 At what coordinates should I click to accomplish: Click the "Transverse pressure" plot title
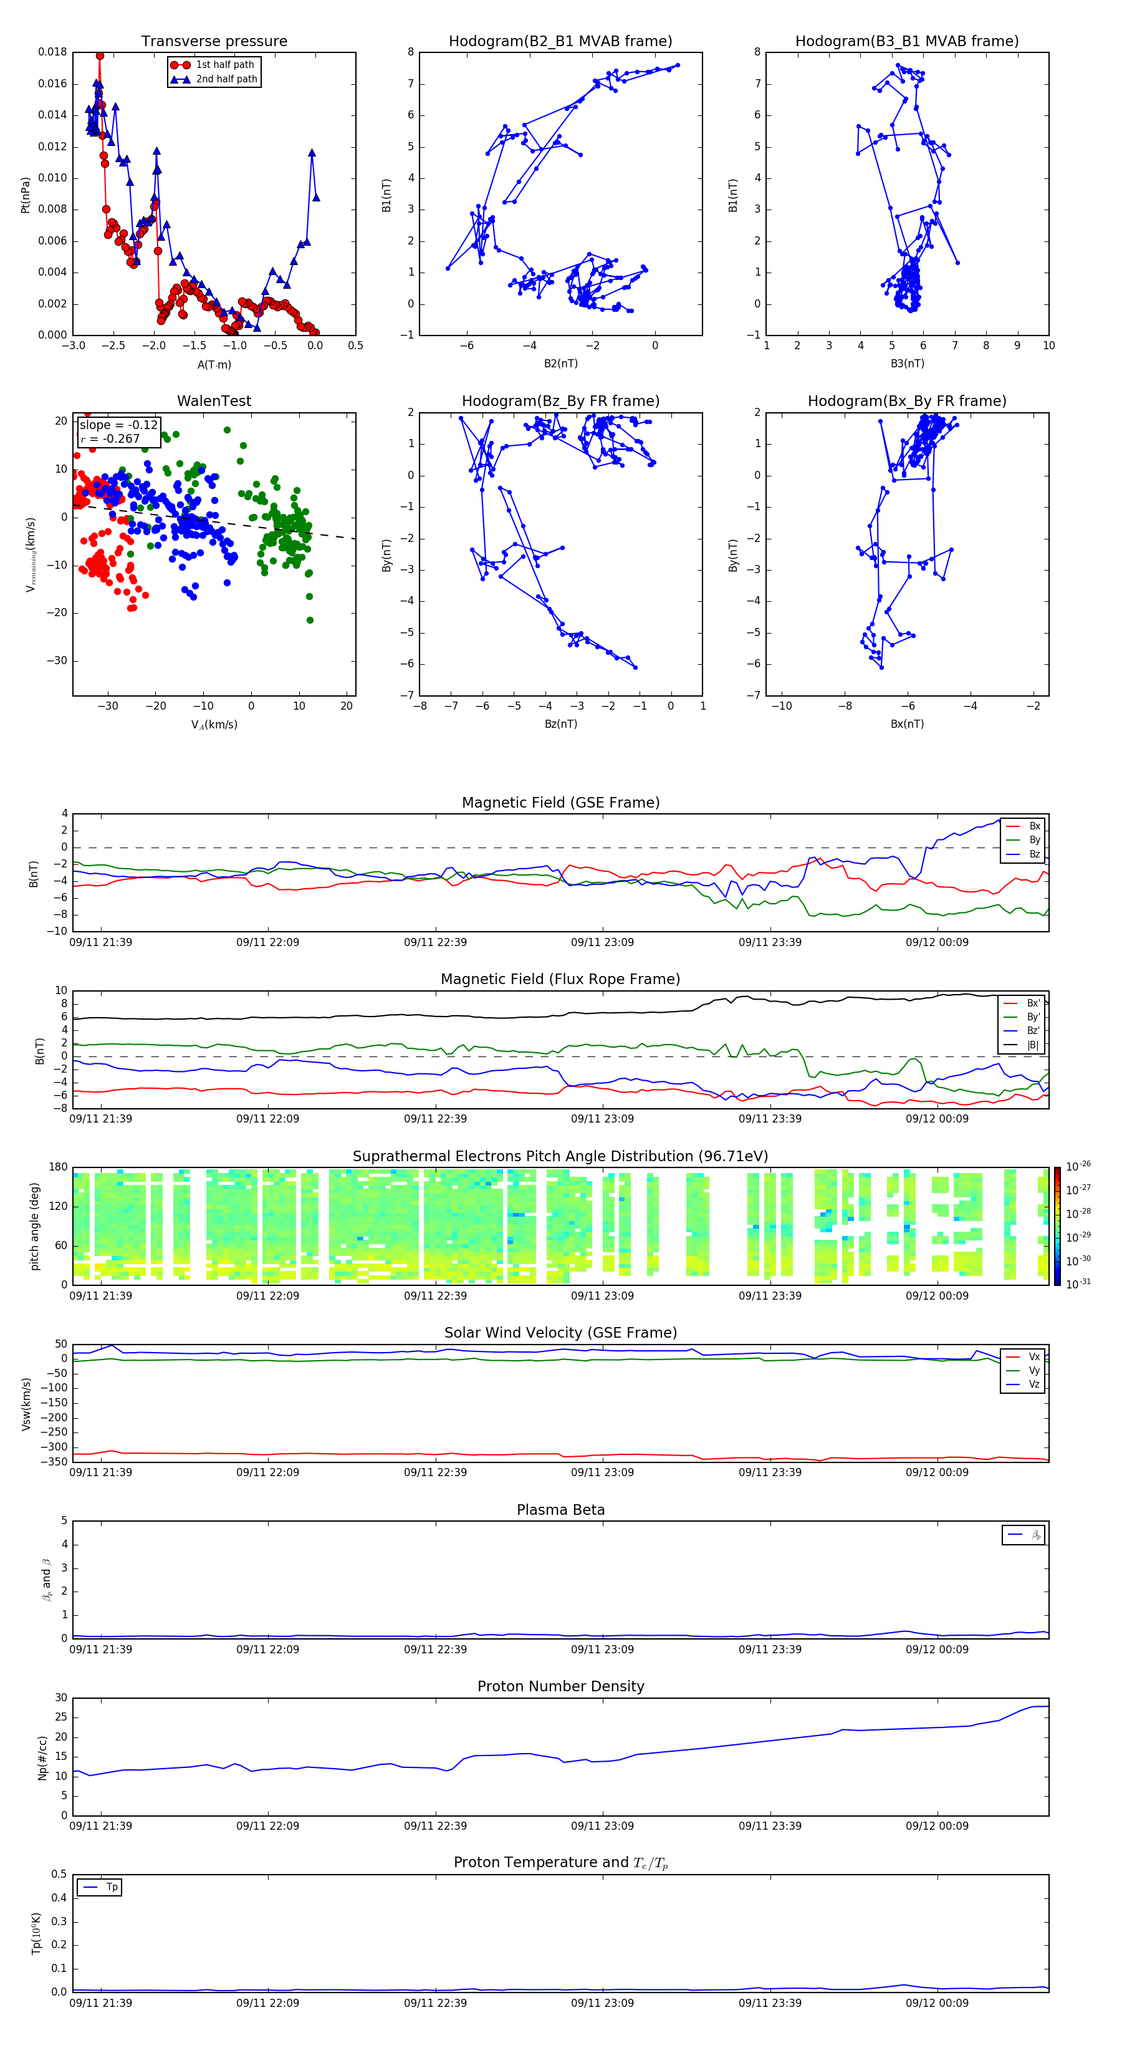pos(214,41)
